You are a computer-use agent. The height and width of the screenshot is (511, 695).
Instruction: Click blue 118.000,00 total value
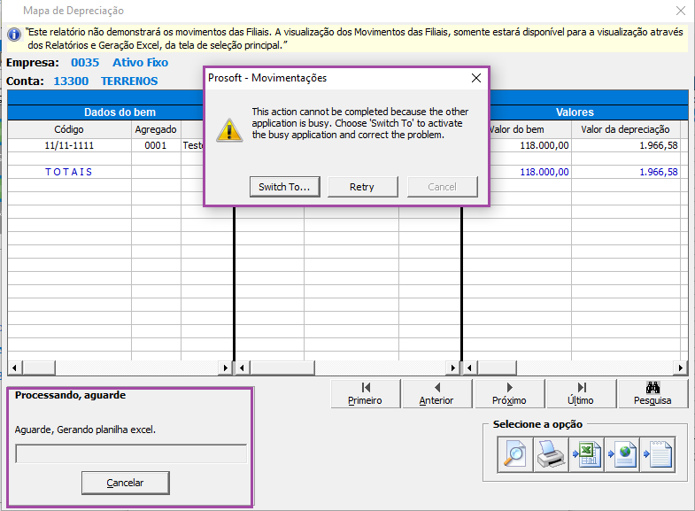(x=544, y=172)
